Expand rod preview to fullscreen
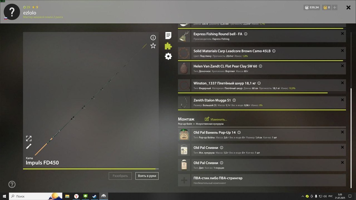The image size is (356, 200). click(29, 138)
